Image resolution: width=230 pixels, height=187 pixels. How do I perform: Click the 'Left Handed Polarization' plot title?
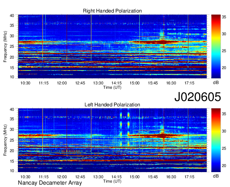tap(112, 105)
